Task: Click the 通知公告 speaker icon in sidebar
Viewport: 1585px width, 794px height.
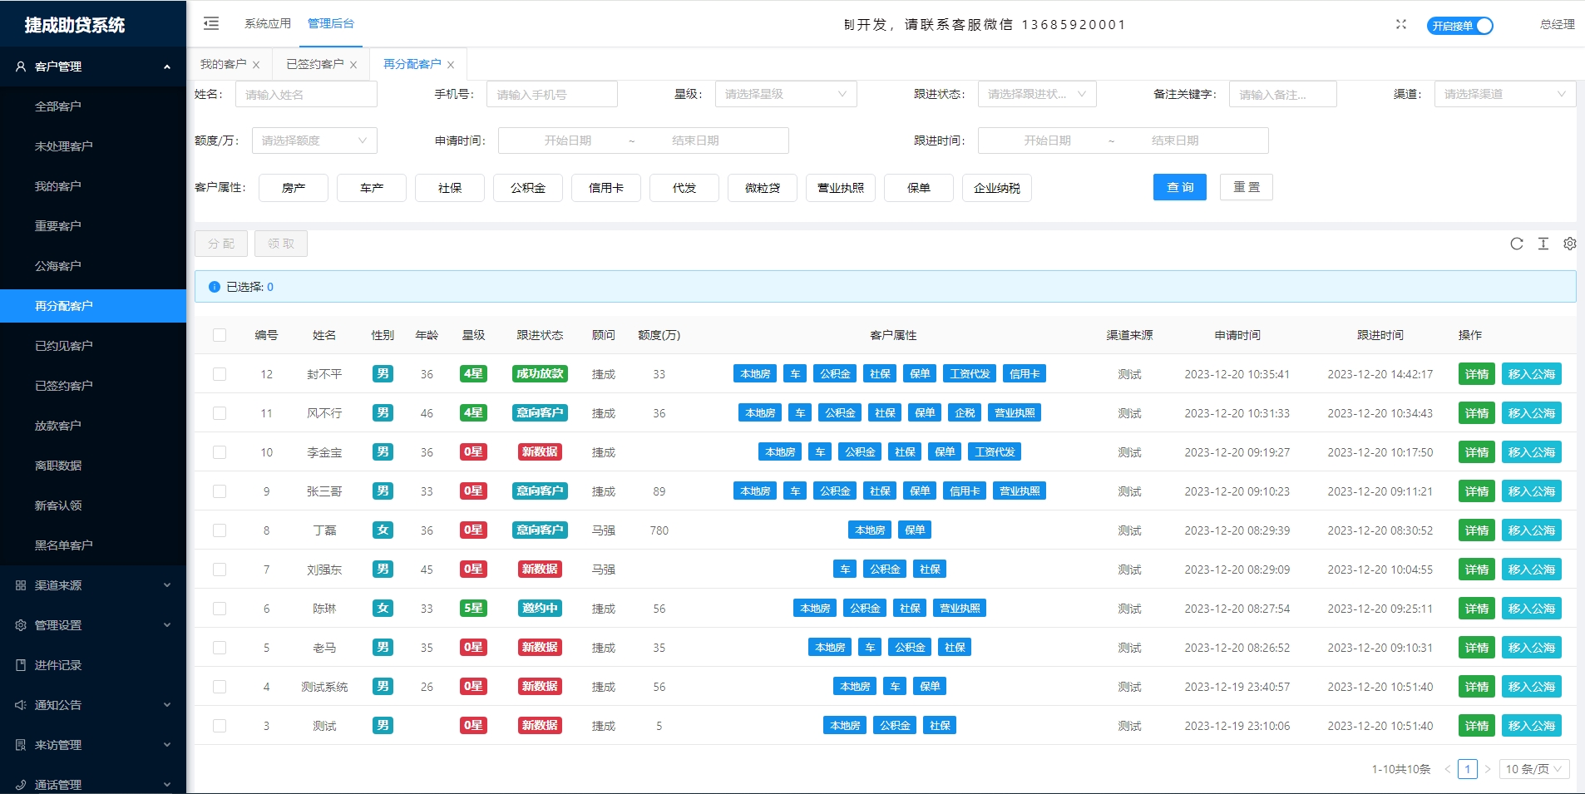Action: [x=21, y=705]
